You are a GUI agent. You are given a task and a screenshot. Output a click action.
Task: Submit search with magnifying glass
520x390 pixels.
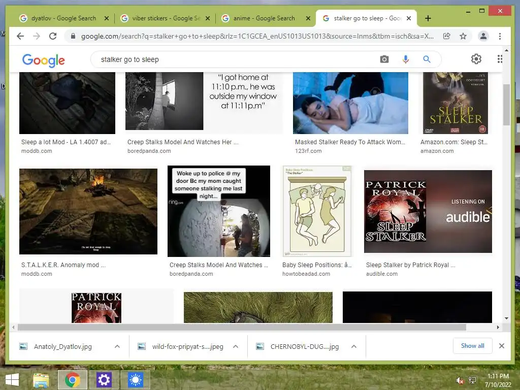click(x=427, y=59)
